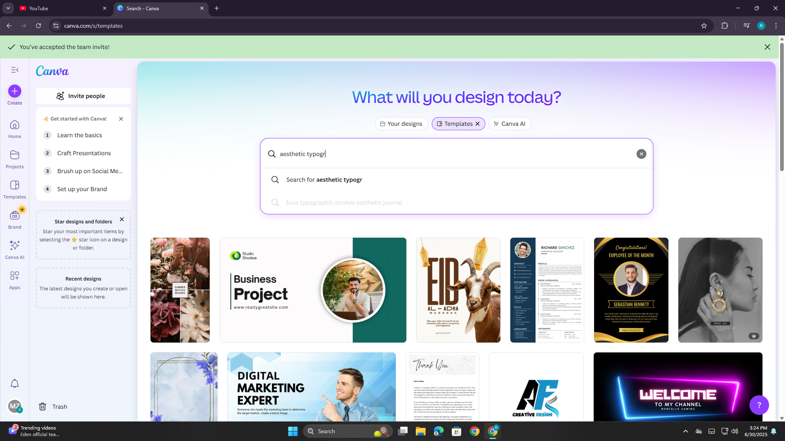Open the MZ account avatar

(15, 406)
